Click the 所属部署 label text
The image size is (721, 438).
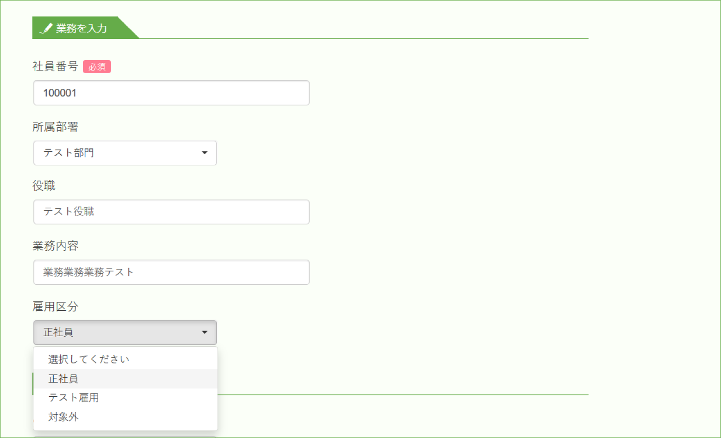pos(55,127)
